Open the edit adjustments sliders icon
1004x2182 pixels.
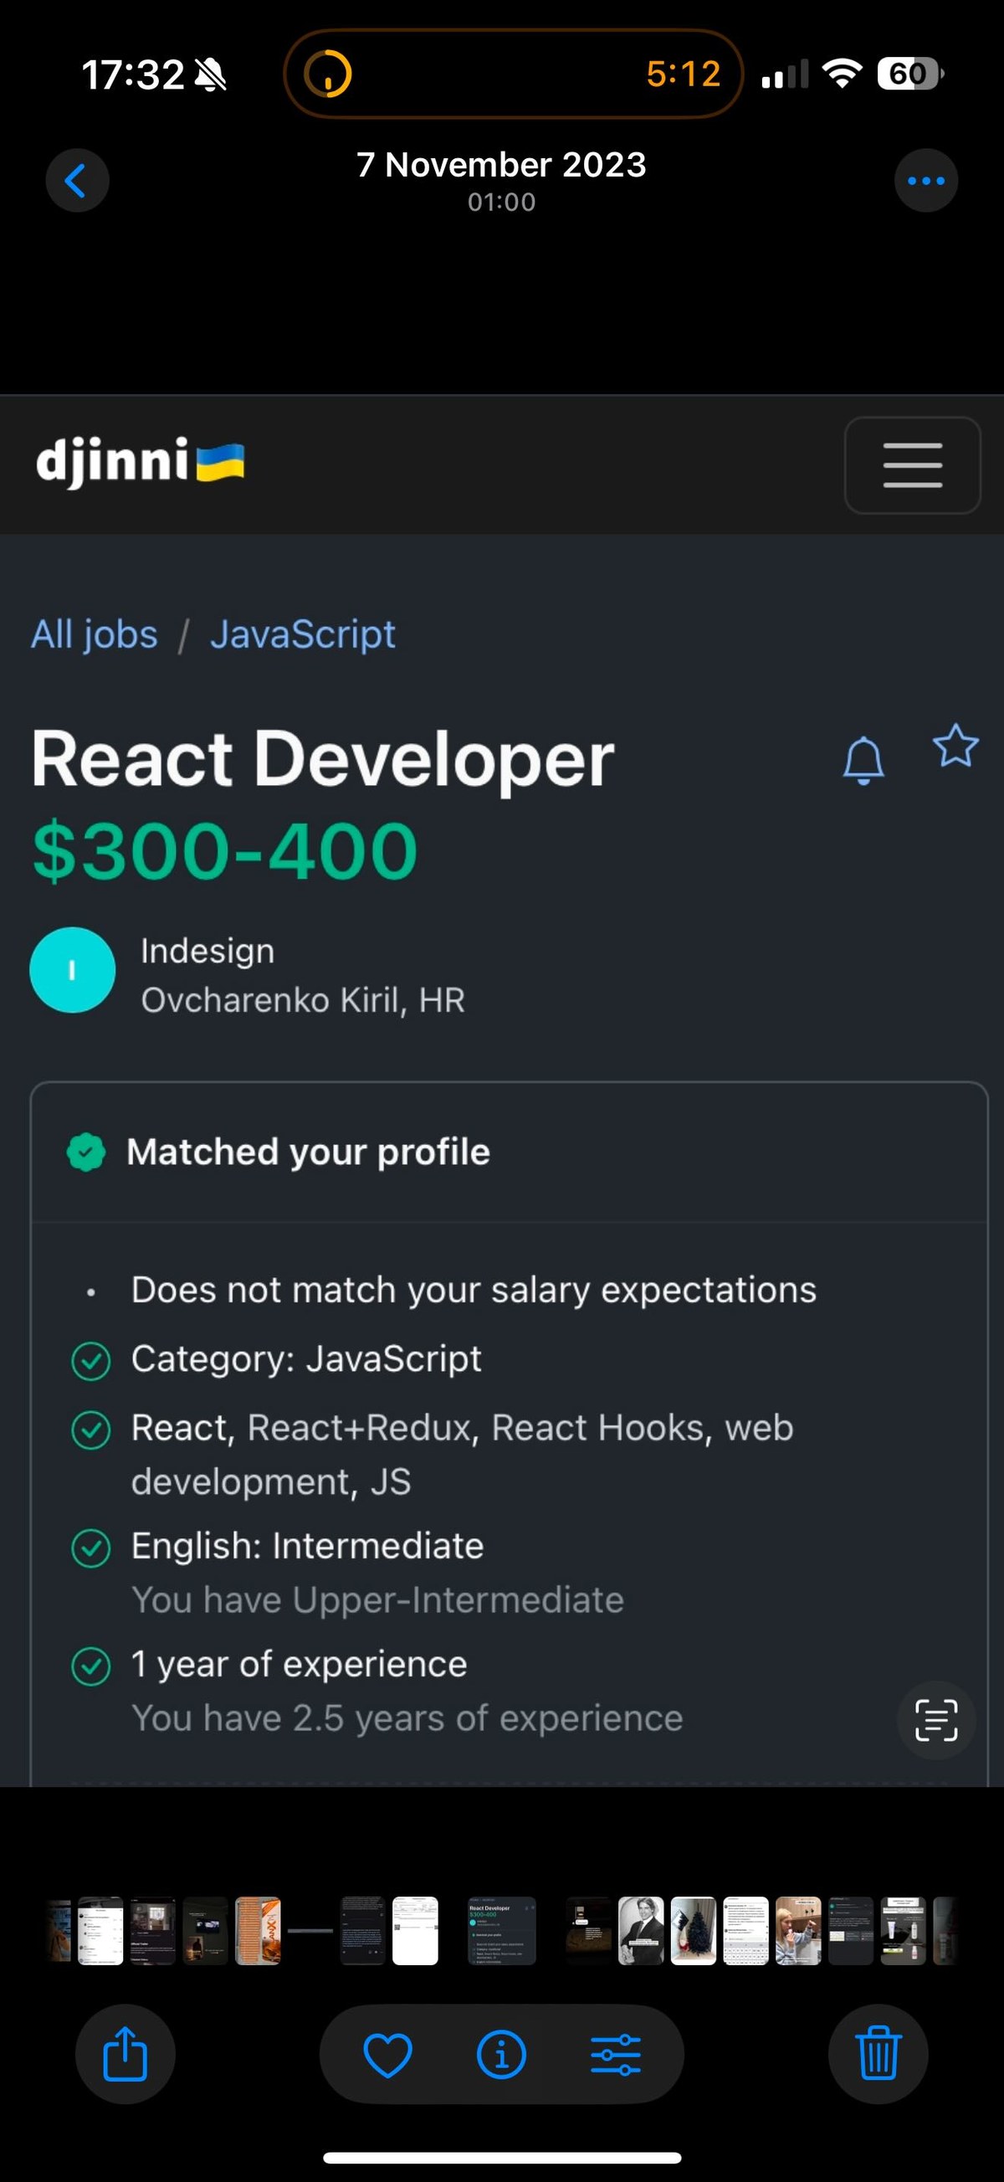[617, 2054]
